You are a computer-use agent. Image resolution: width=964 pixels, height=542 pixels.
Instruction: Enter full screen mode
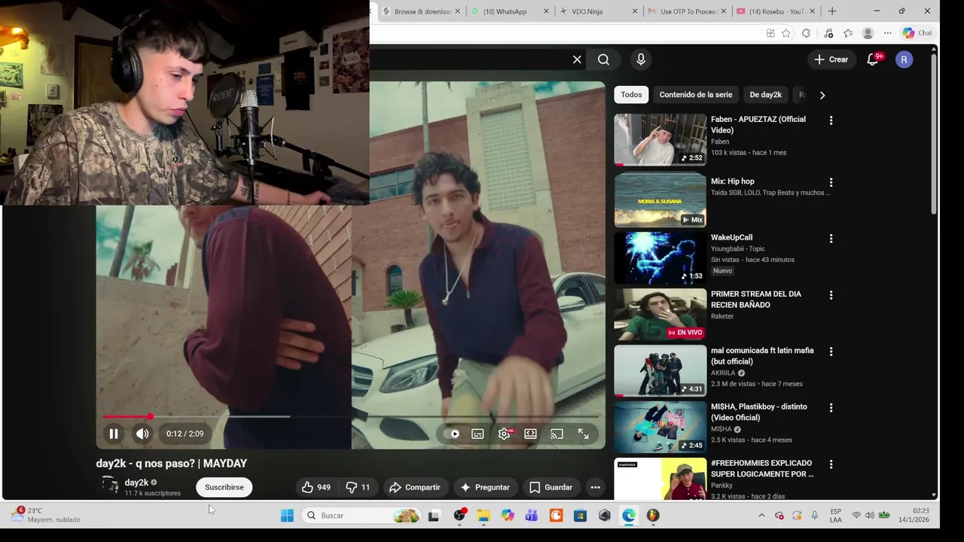click(x=583, y=434)
